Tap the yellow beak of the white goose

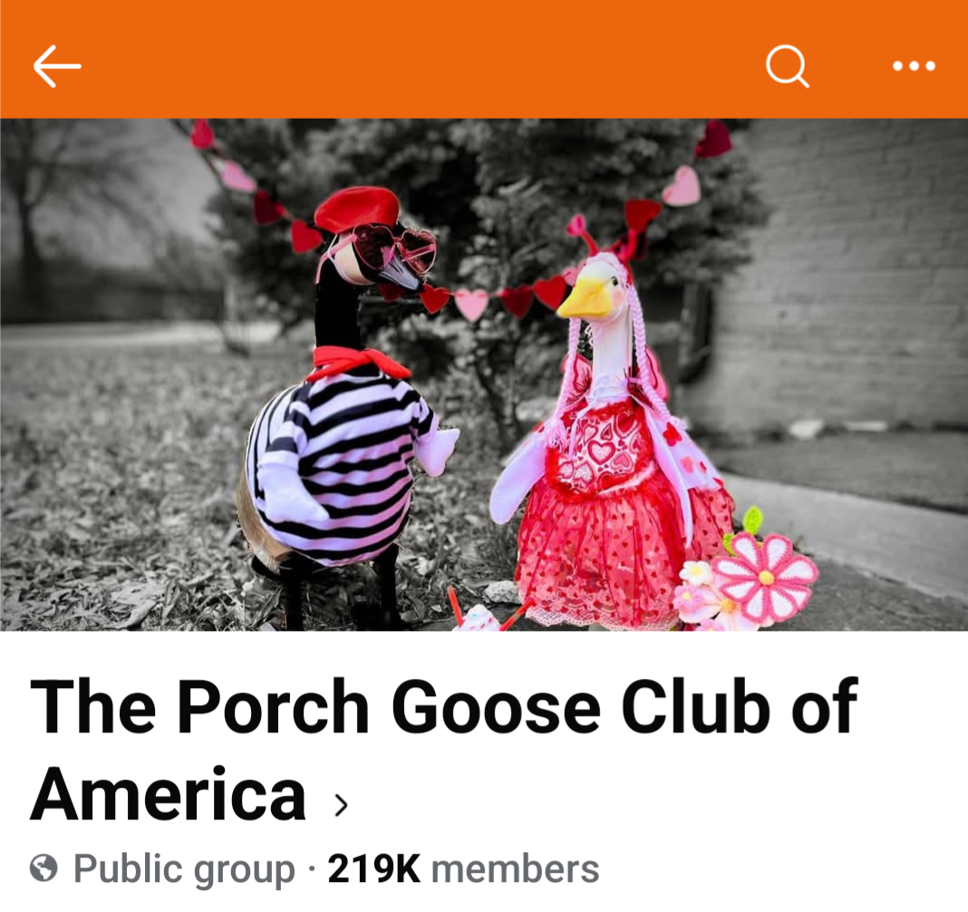[x=582, y=299]
